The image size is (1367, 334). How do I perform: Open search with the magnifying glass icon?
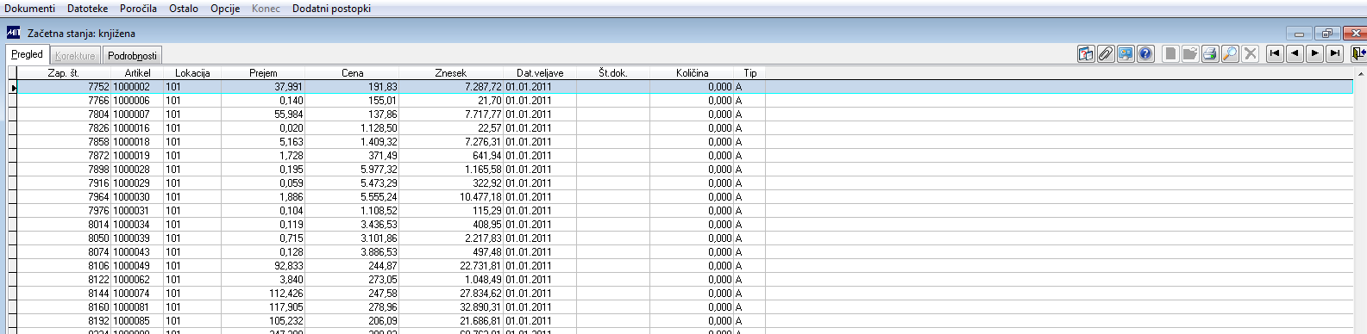tap(1230, 54)
